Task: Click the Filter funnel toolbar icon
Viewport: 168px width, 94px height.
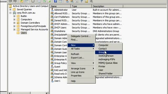Action: pos(82,1)
